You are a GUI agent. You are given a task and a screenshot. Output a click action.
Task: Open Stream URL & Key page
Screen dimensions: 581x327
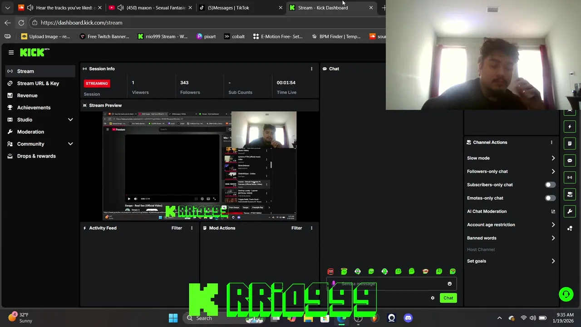click(40, 83)
